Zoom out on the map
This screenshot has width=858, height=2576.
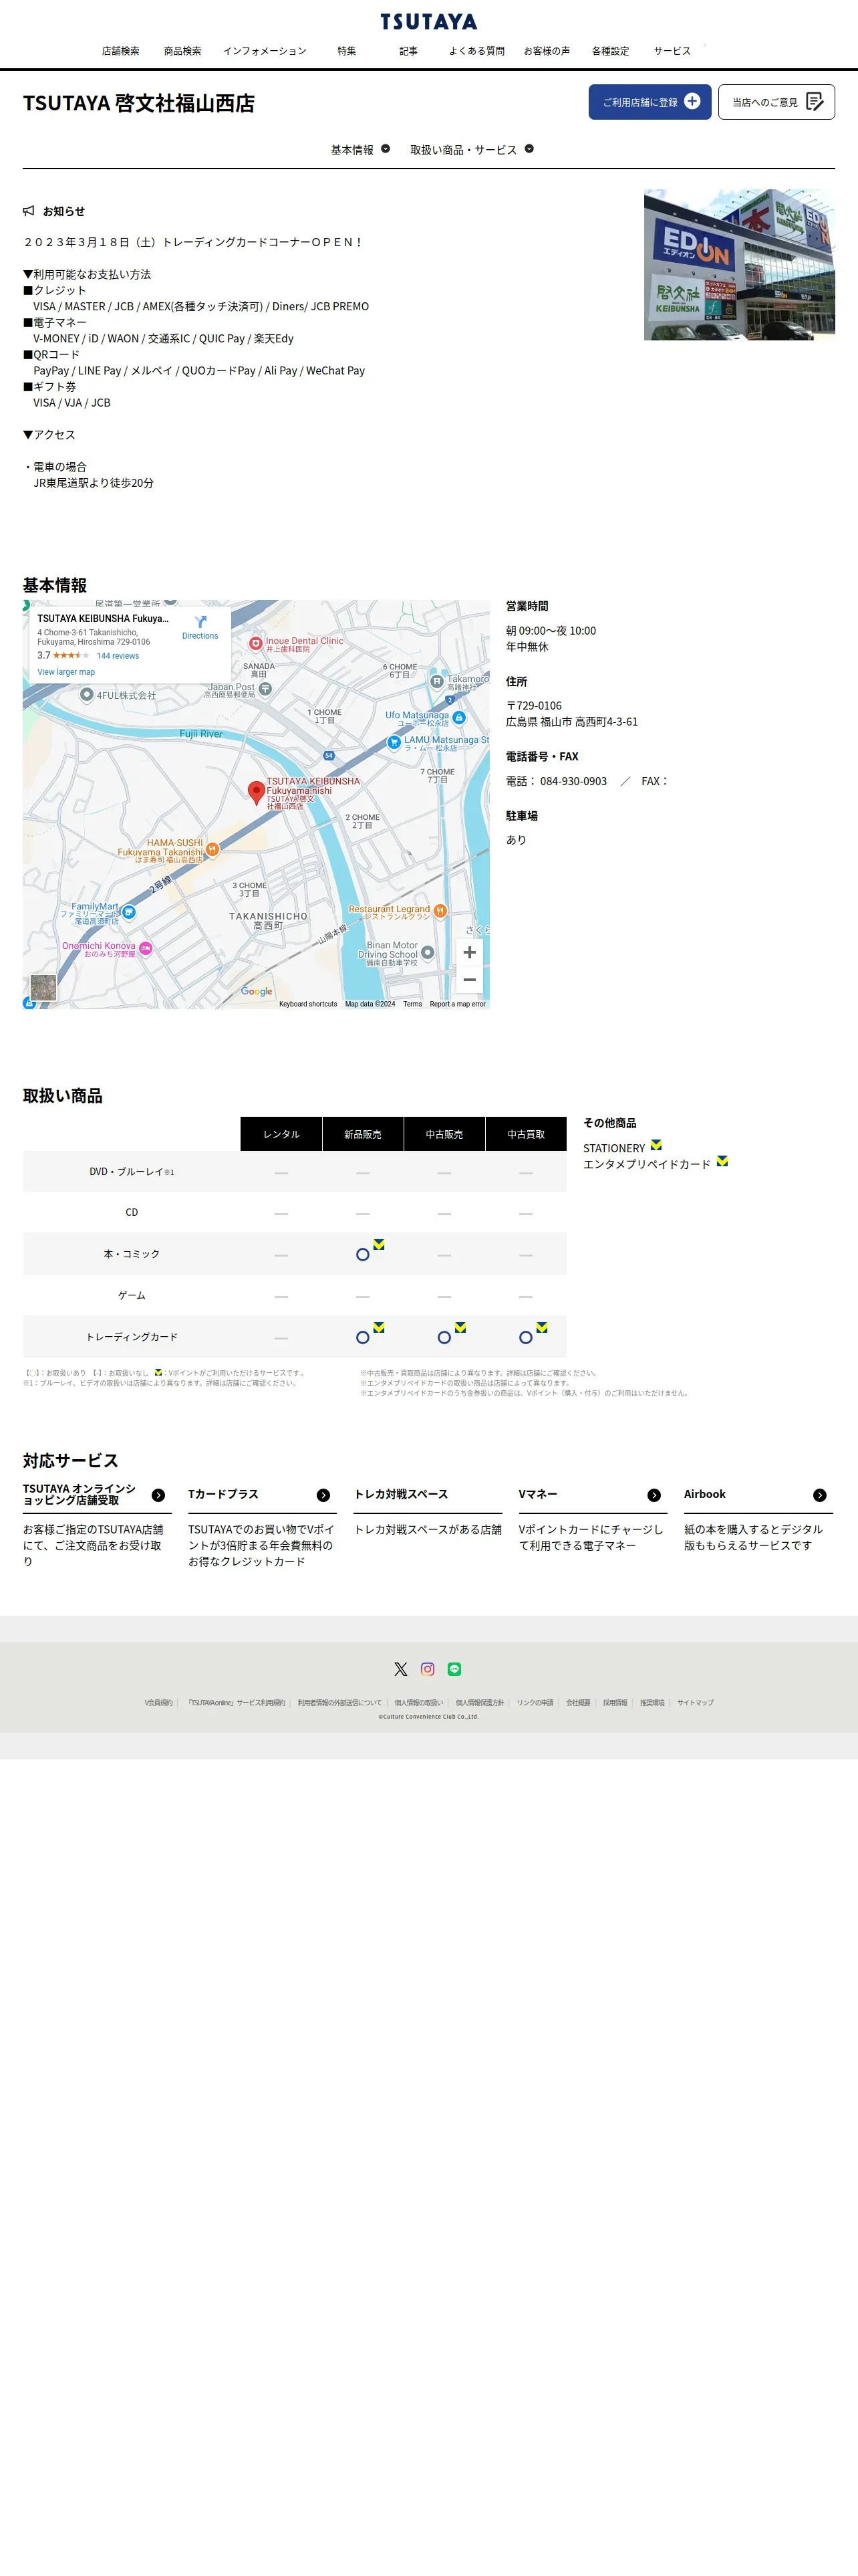pos(470,980)
